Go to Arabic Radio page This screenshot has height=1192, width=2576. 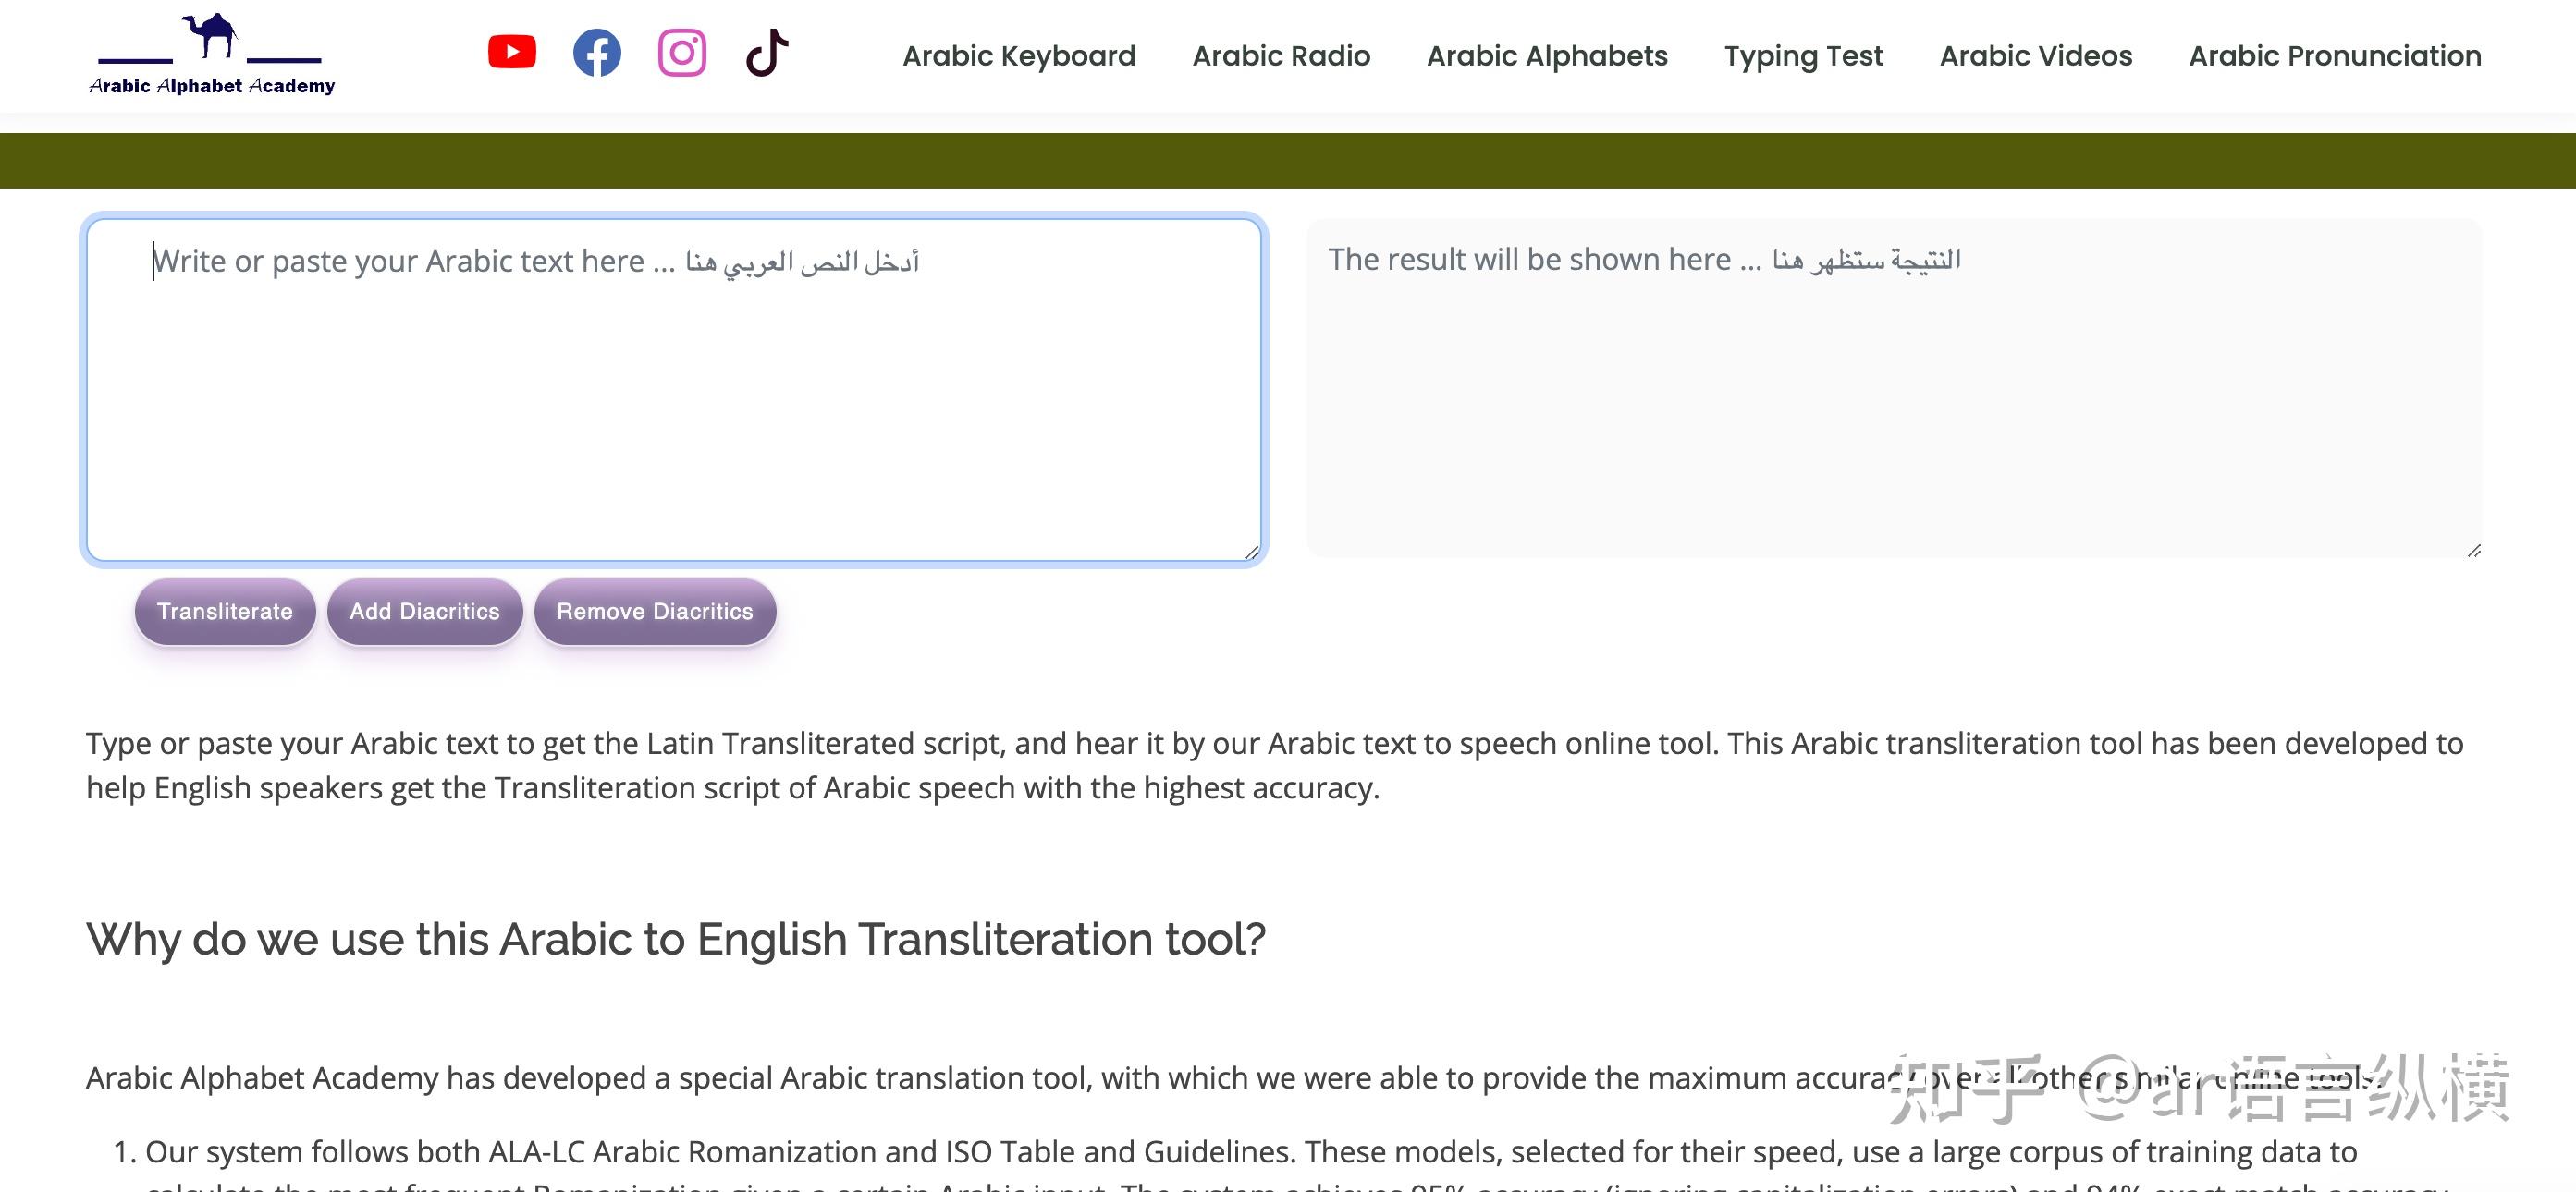(1281, 56)
